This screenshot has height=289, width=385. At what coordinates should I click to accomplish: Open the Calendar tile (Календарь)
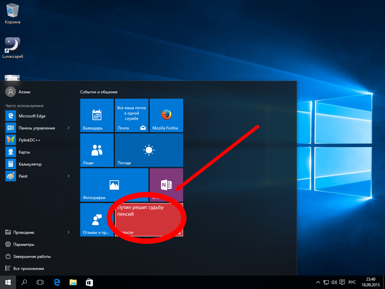[97, 115]
